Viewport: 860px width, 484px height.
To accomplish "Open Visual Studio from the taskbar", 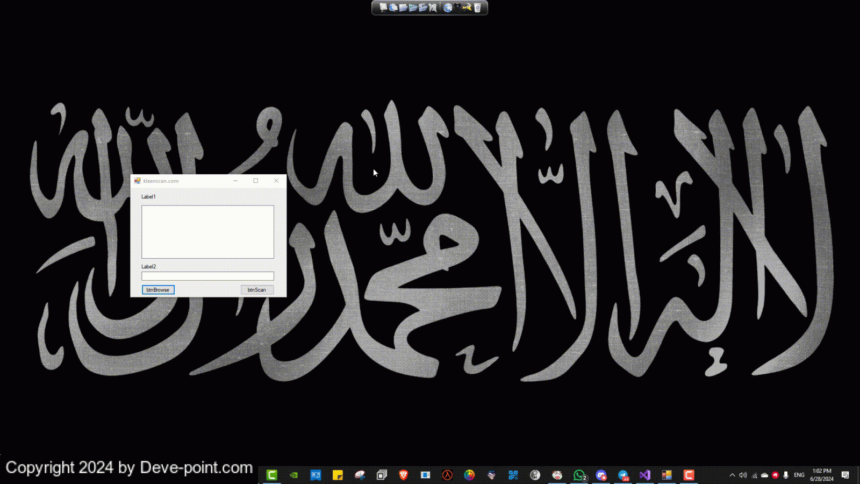I will click(645, 475).
